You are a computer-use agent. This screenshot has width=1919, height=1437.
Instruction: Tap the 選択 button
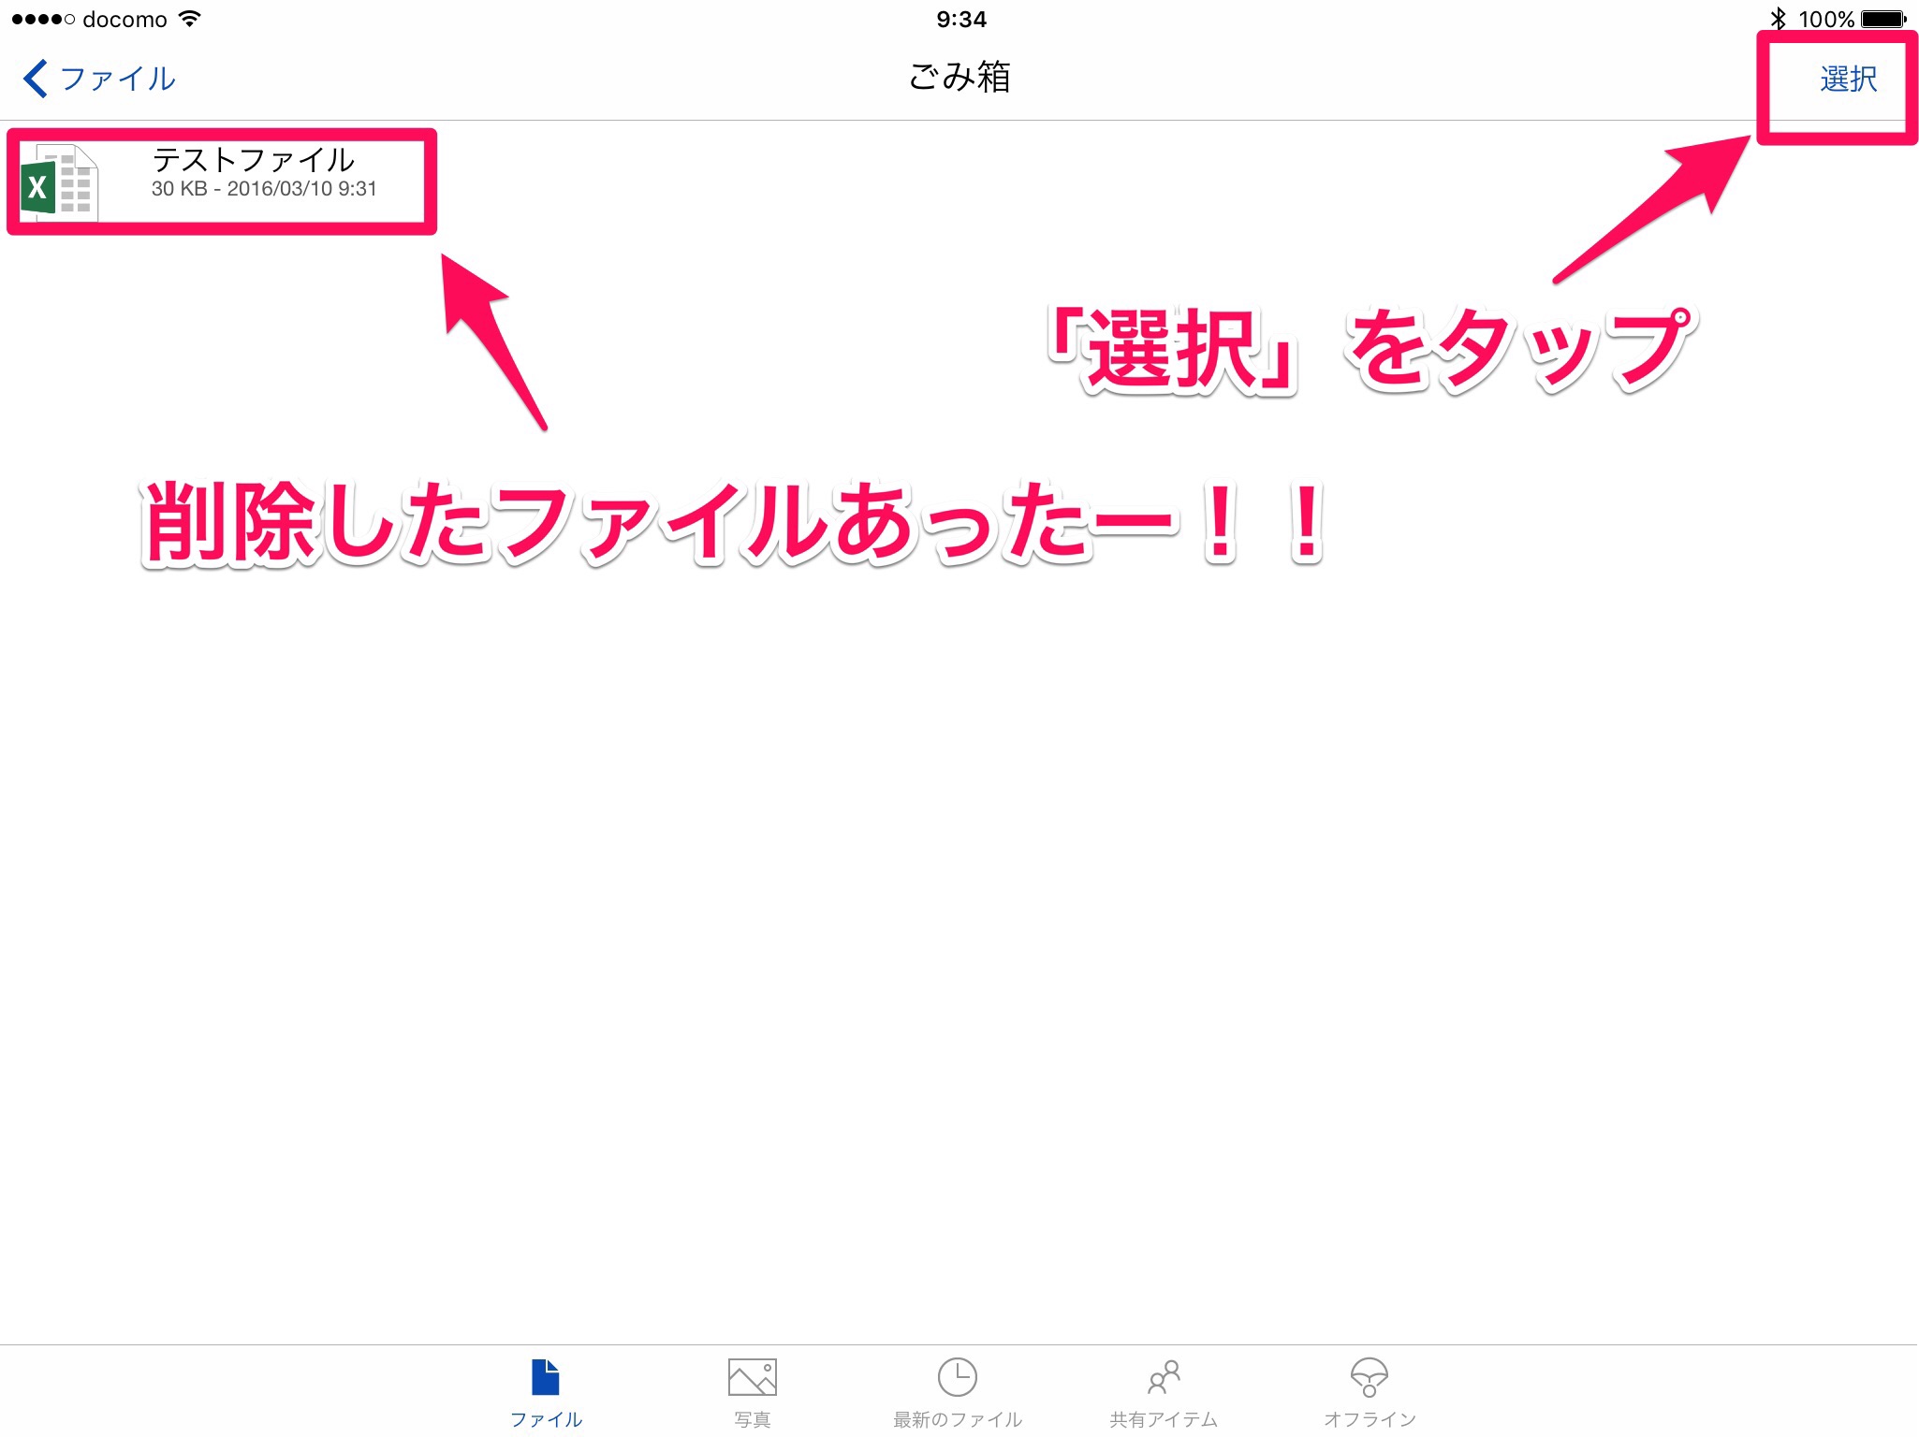pos(1848,79)
